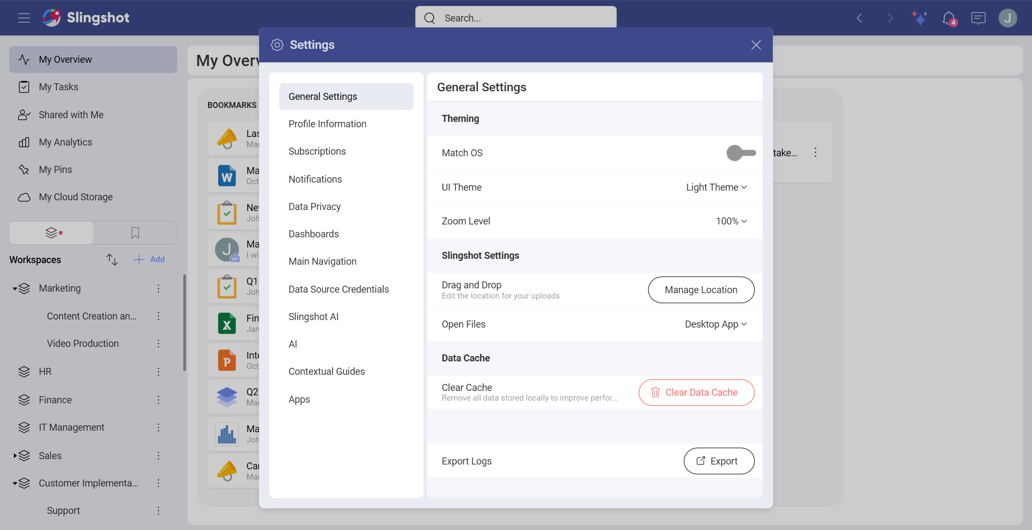Open options menu for Video Production
The image size is (1032, 530).
click(x=159, y=344)
